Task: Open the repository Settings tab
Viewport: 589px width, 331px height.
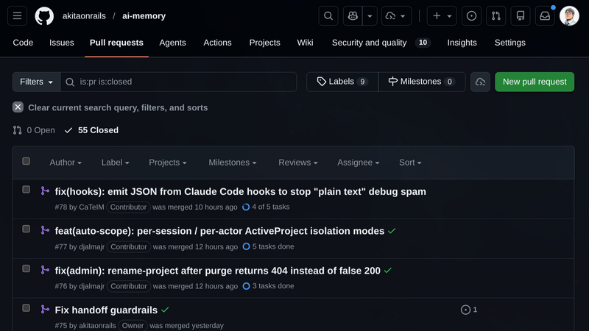Action: 510,43
